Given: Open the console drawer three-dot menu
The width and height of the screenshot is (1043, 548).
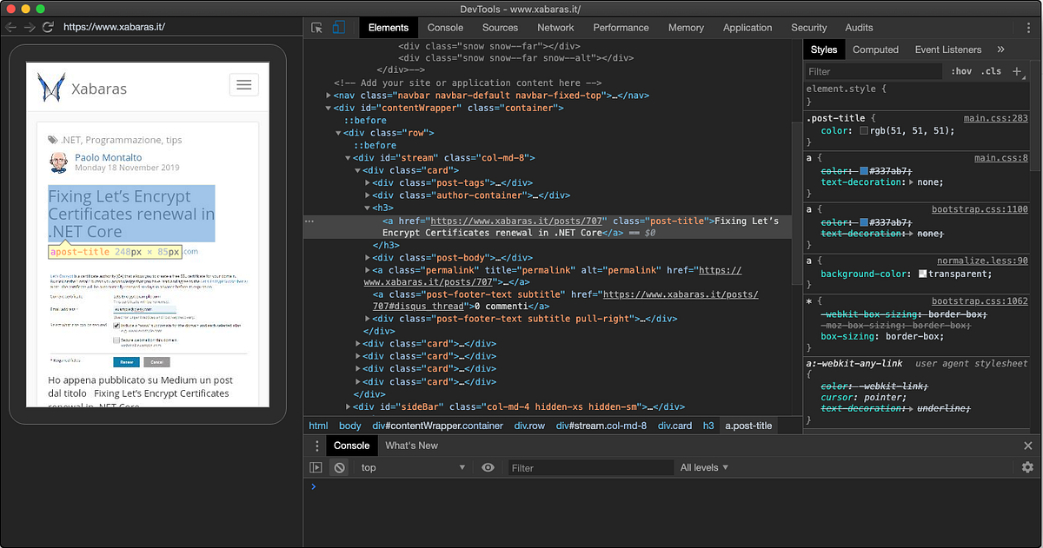Looking at the screenshot, I should [x=316, y=446].
